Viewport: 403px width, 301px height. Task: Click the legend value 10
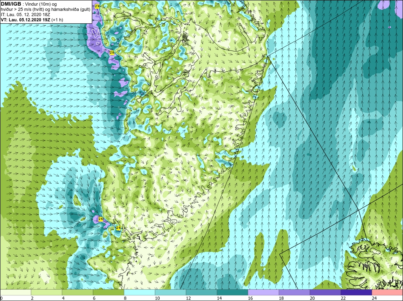[157, 298]
